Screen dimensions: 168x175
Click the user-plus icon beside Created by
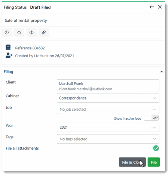point(9,55)
